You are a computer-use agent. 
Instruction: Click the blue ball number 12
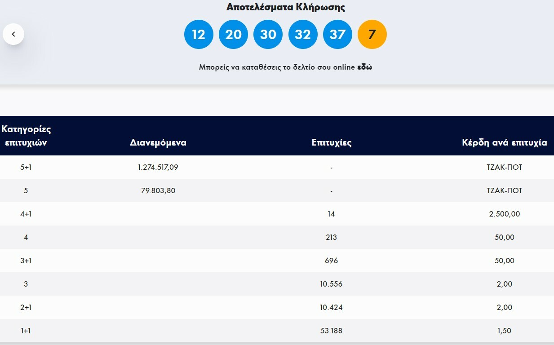[x=199, y=34]
